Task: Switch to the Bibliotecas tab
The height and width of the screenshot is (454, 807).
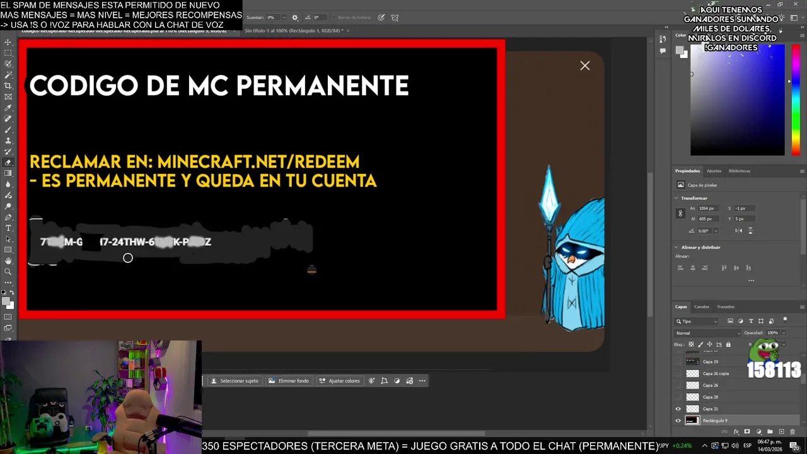Action: (x=740, y=171)
